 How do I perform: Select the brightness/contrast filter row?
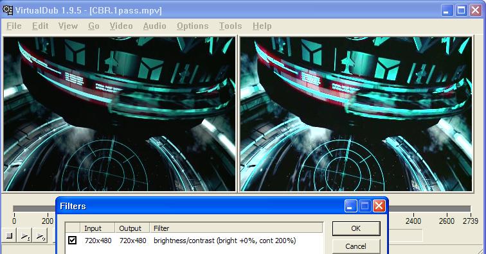point(194,241)
